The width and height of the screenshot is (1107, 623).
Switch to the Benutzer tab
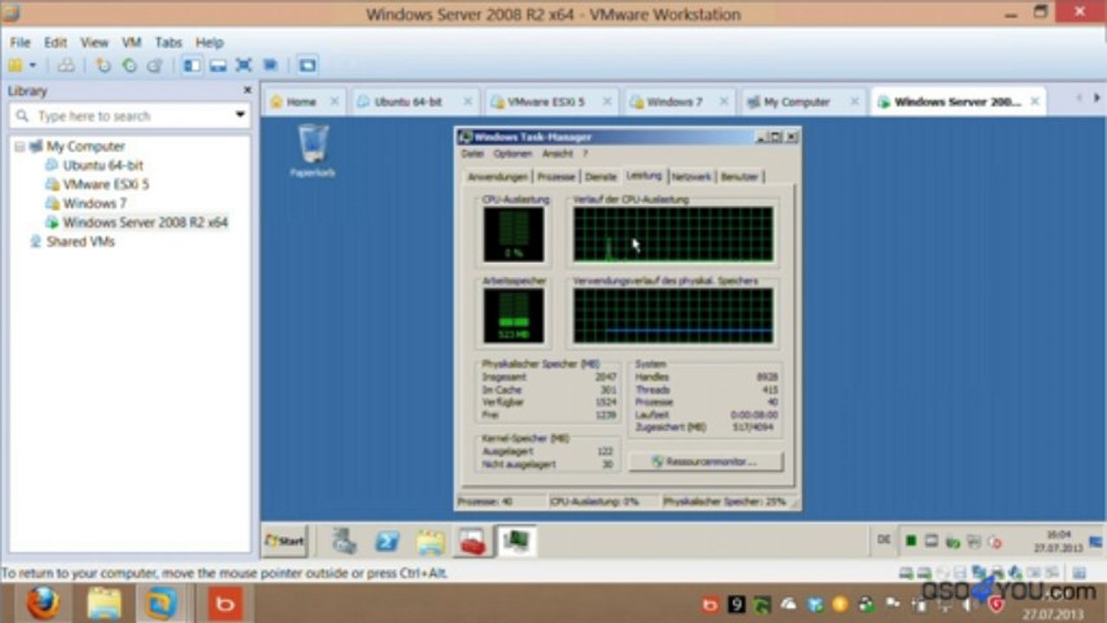pyautogui.click(x=739, y=177)
